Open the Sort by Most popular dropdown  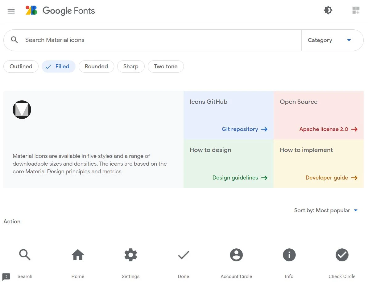[x=326, y=210]
